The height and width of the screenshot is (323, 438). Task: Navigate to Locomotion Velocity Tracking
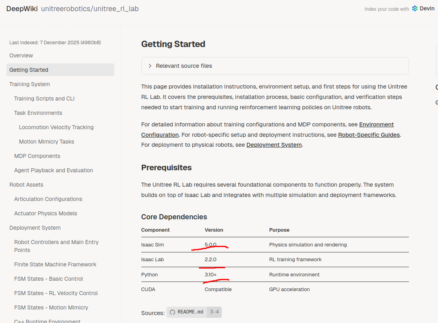tap(56, 127)
